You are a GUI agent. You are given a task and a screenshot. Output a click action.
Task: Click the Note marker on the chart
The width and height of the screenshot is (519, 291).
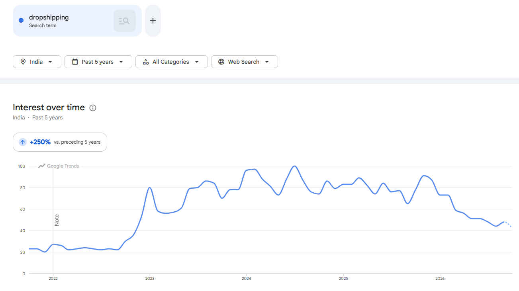(x=57, y=220)
